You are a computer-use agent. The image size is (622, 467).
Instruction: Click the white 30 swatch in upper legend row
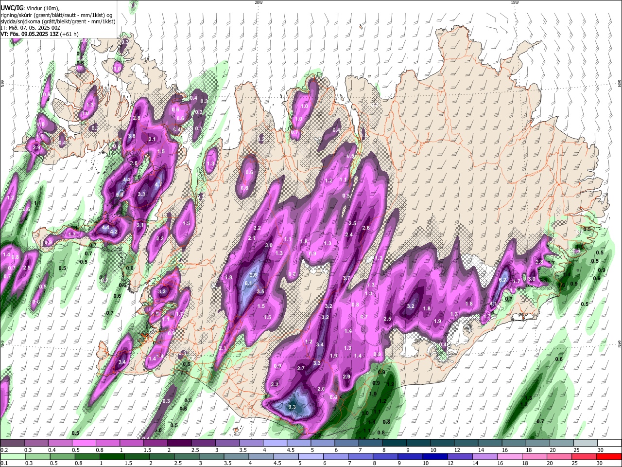click(x=609, y=443)
